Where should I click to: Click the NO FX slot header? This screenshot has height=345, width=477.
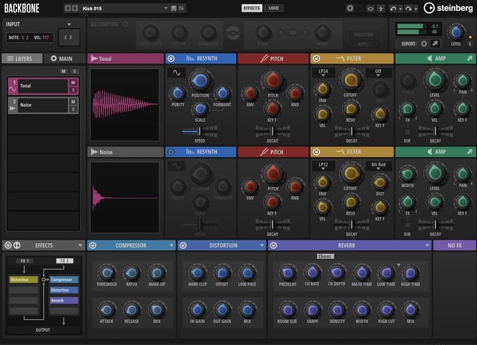(454, 245)
